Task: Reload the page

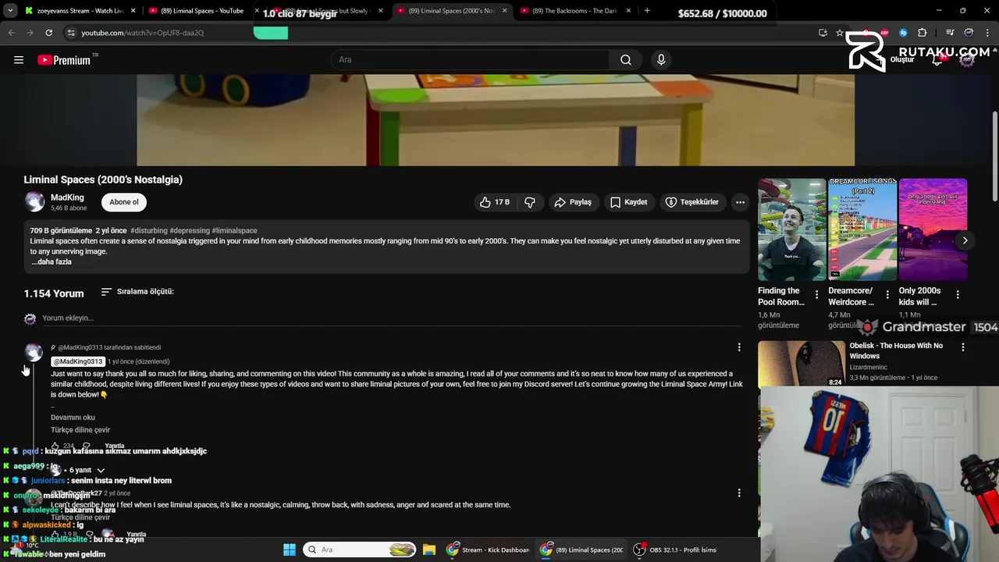Action: pos(48,33)
